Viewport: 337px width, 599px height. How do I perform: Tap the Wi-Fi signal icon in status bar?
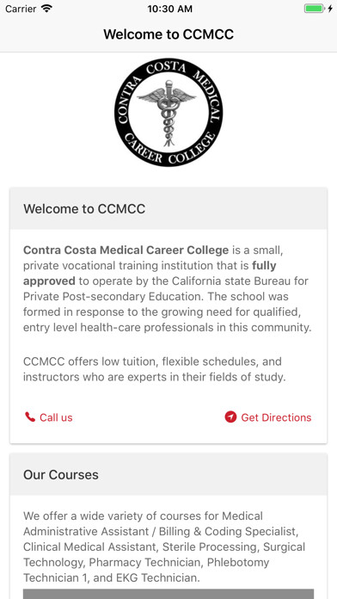[x=46, y=9]
